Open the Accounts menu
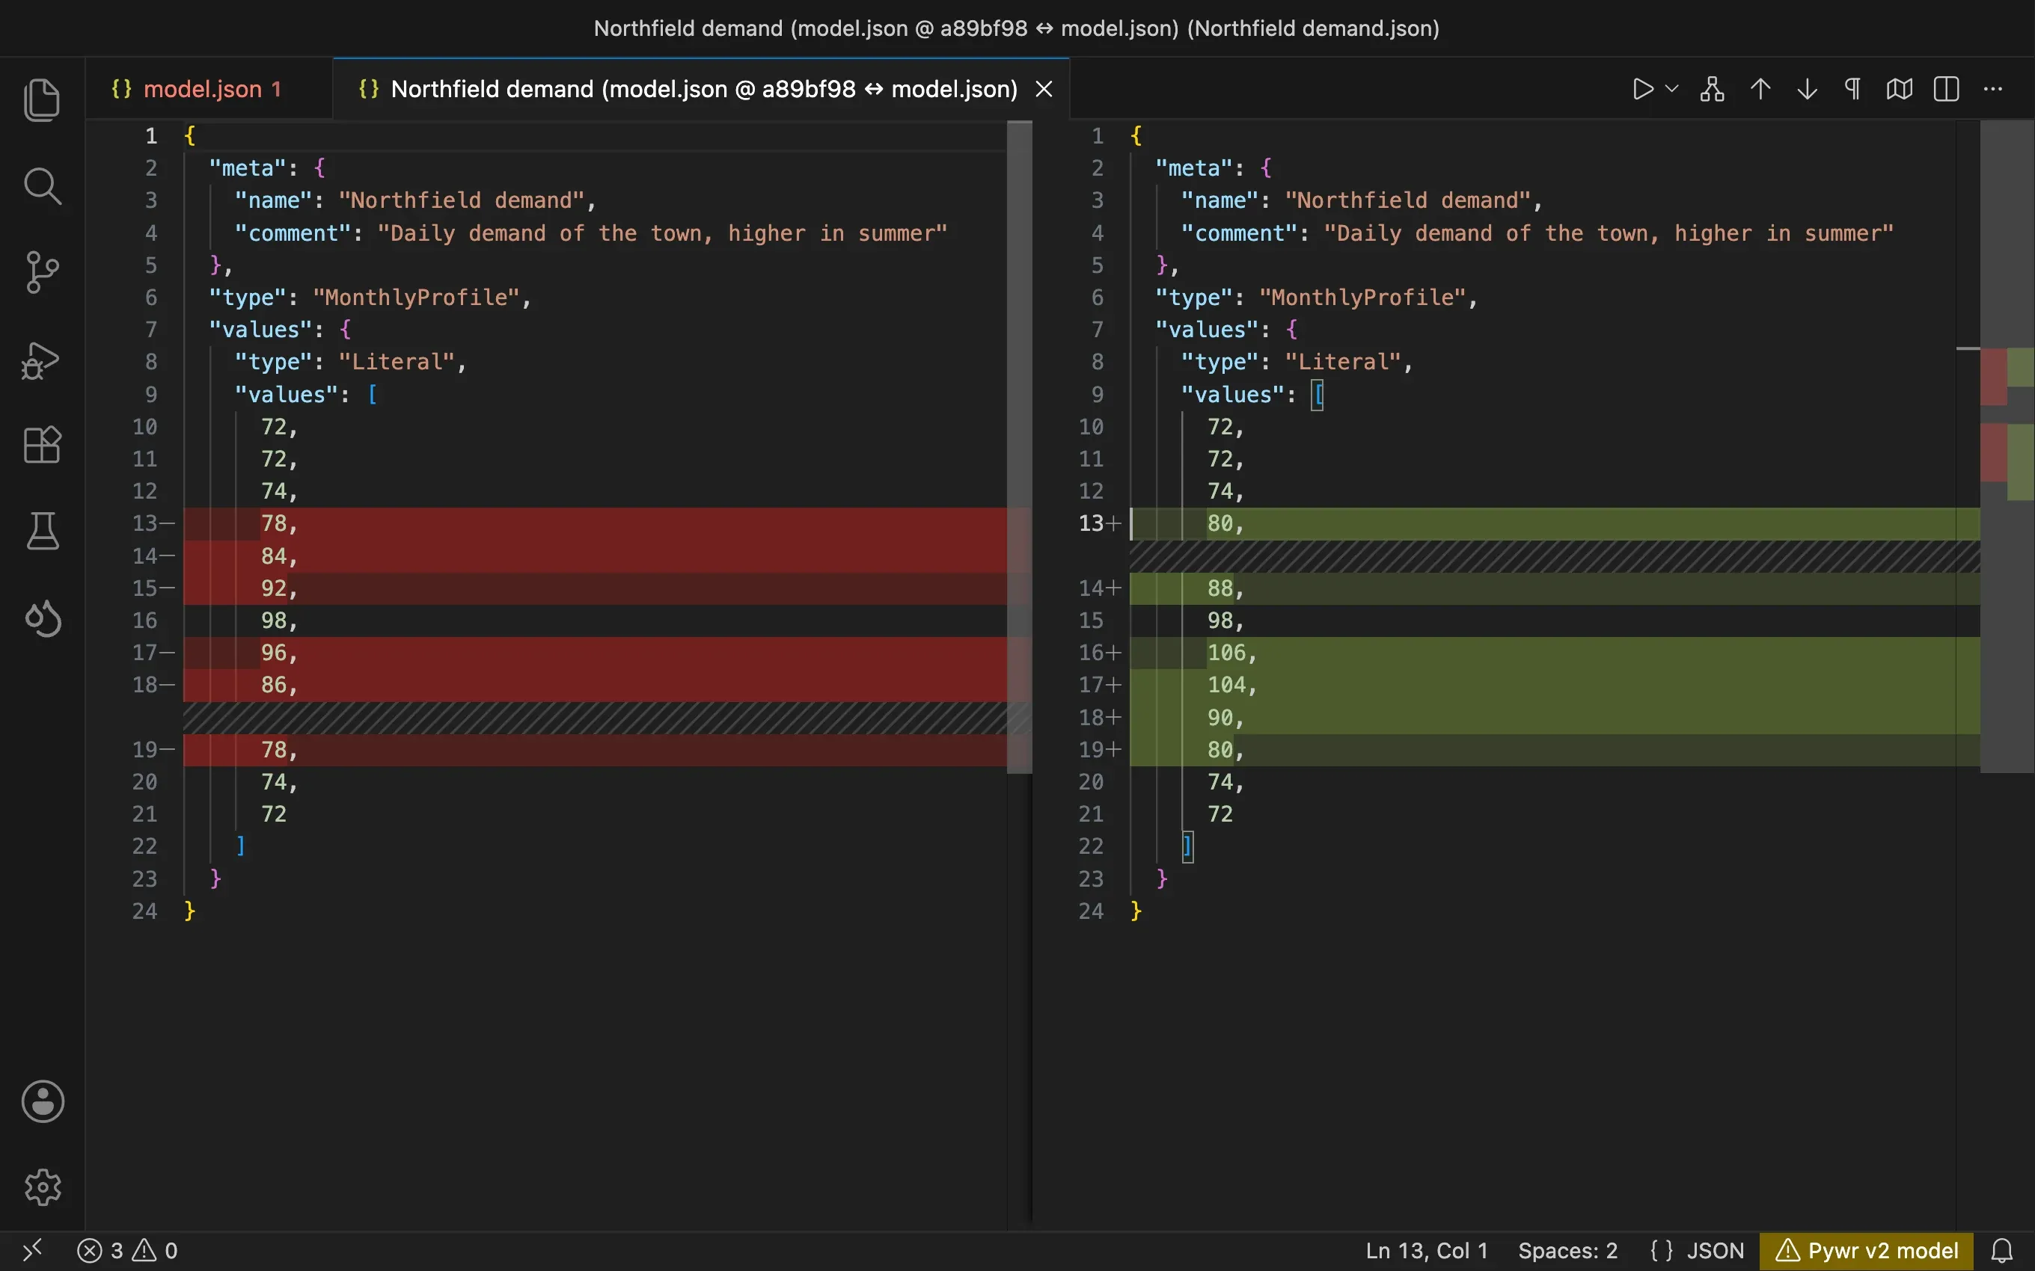The width and height of the screenshot is (2035, 1271). click(x=42, y=1101)
